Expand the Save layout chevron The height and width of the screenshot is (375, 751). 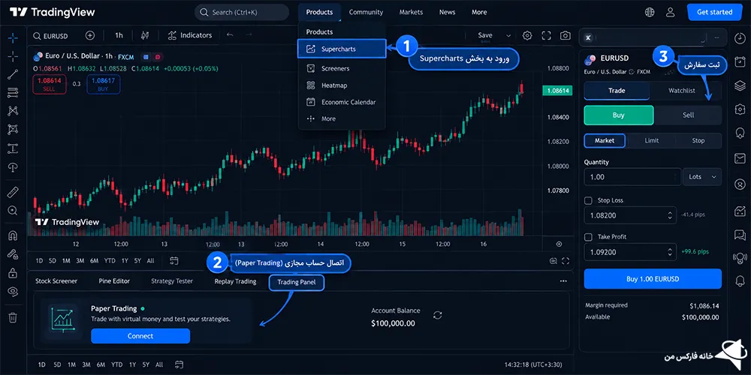point(508,35)
